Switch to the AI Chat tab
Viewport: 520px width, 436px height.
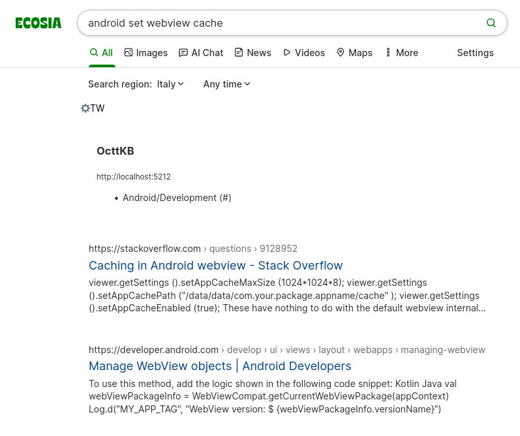(x=201, y=53)
